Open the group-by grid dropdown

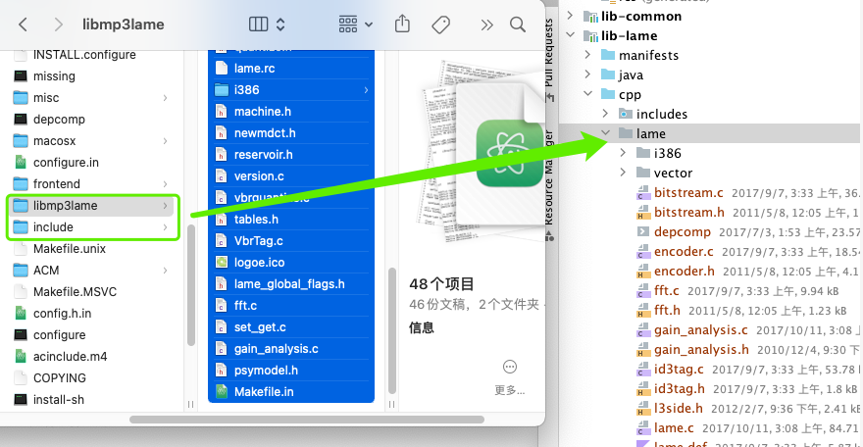(355, 24)
